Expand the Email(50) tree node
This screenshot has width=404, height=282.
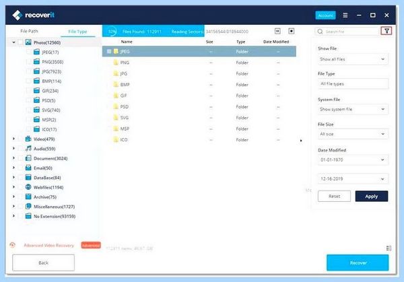coord(13,168)
